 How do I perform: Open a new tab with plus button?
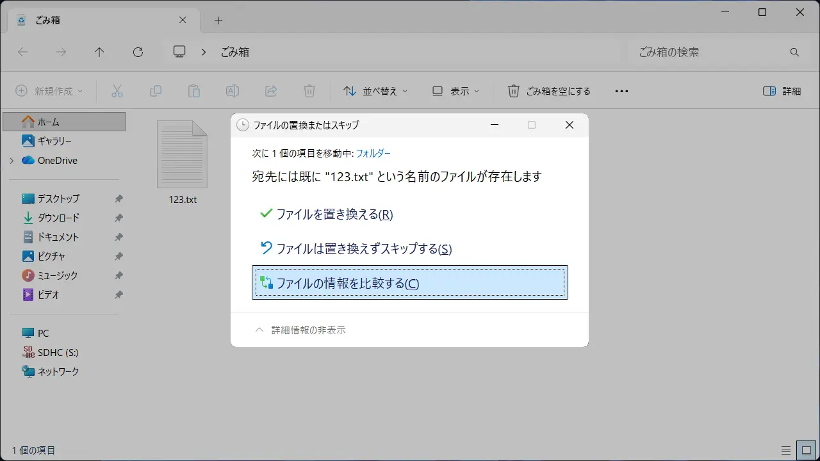[218, 20]
